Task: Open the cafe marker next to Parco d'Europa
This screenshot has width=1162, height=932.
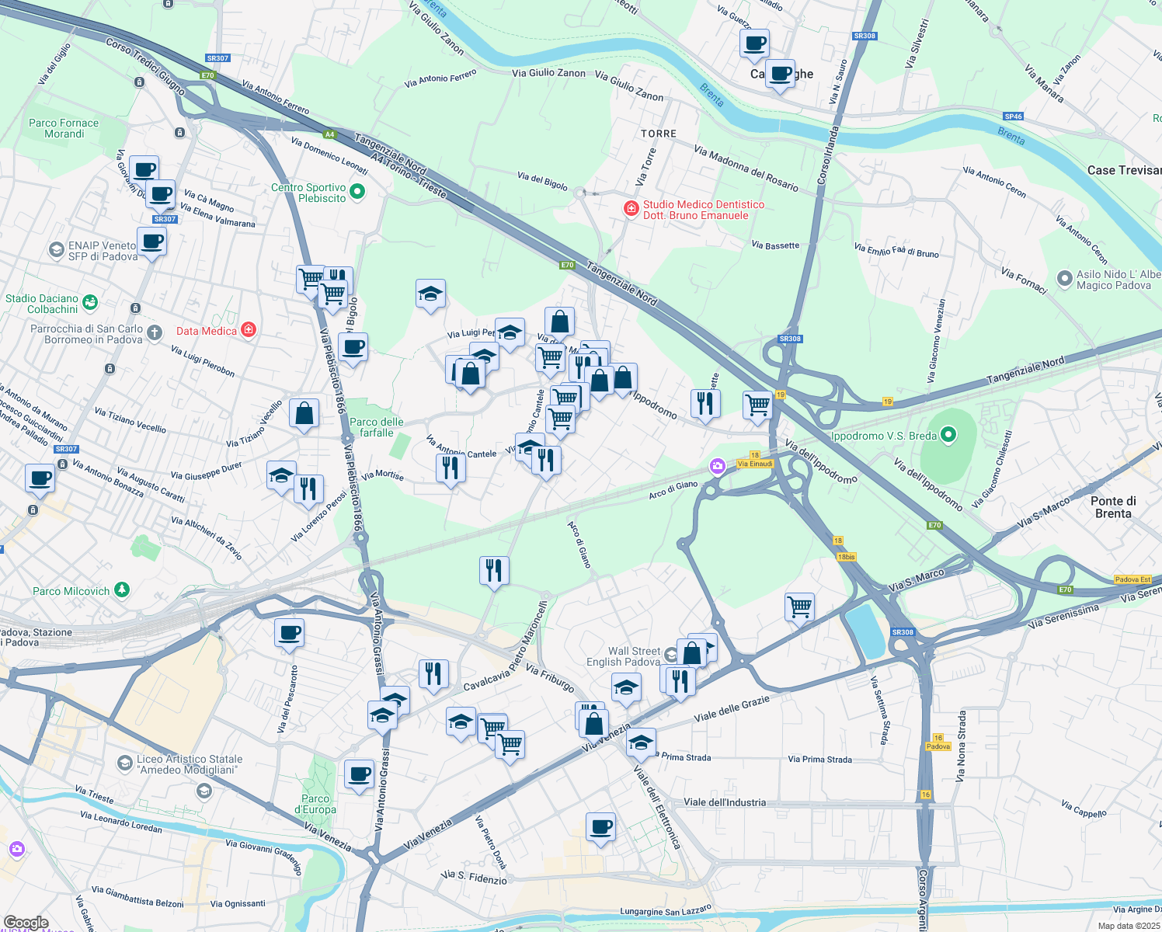Action: click(x=359, y=774)
